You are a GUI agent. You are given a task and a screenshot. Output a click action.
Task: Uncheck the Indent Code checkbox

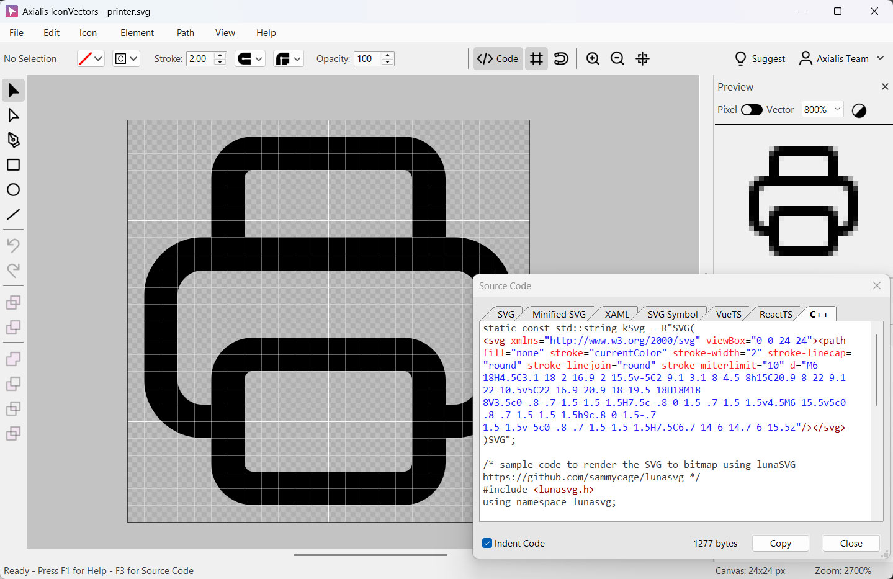[x=487, y=544]
